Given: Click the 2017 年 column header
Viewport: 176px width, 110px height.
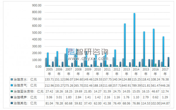Looking at the screenshot, I should point(165,72).
